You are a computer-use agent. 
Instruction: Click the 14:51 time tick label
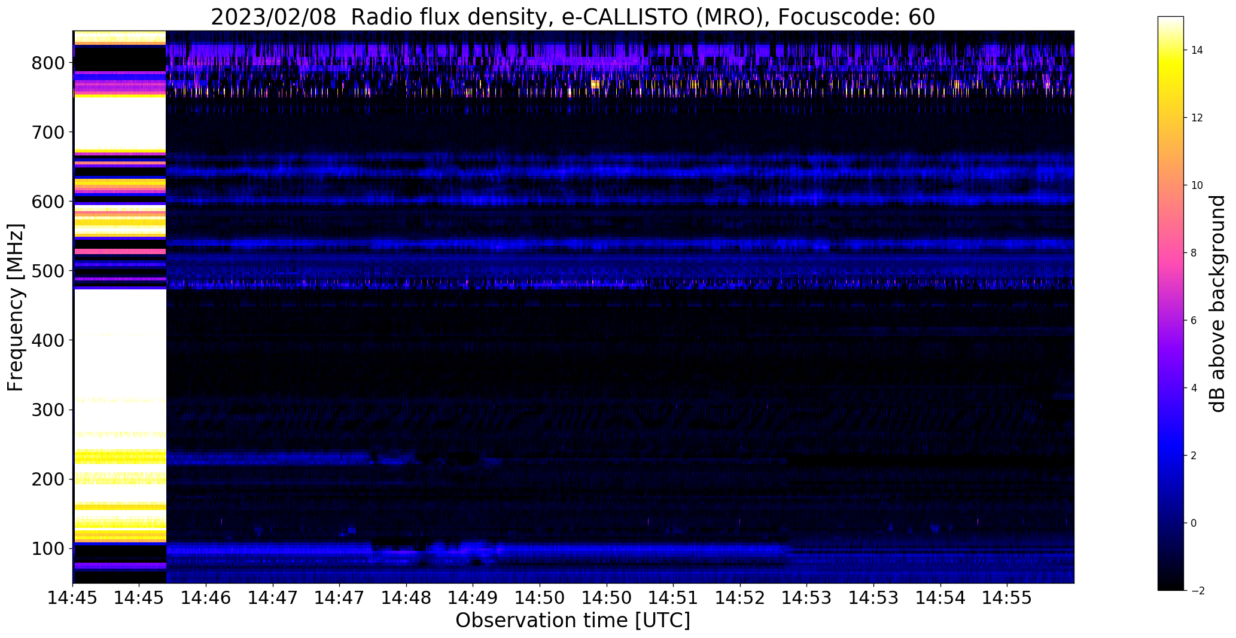[674, 598]
